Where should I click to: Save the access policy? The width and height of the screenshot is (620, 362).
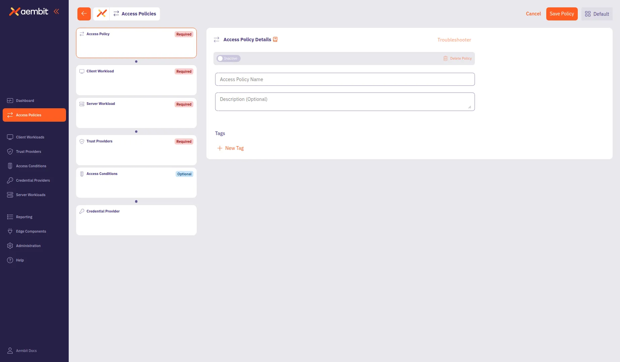pos(562,14)
